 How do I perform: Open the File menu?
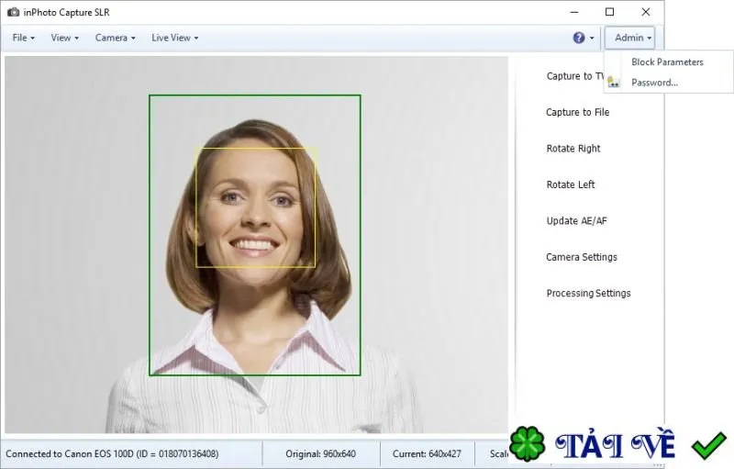24,38
